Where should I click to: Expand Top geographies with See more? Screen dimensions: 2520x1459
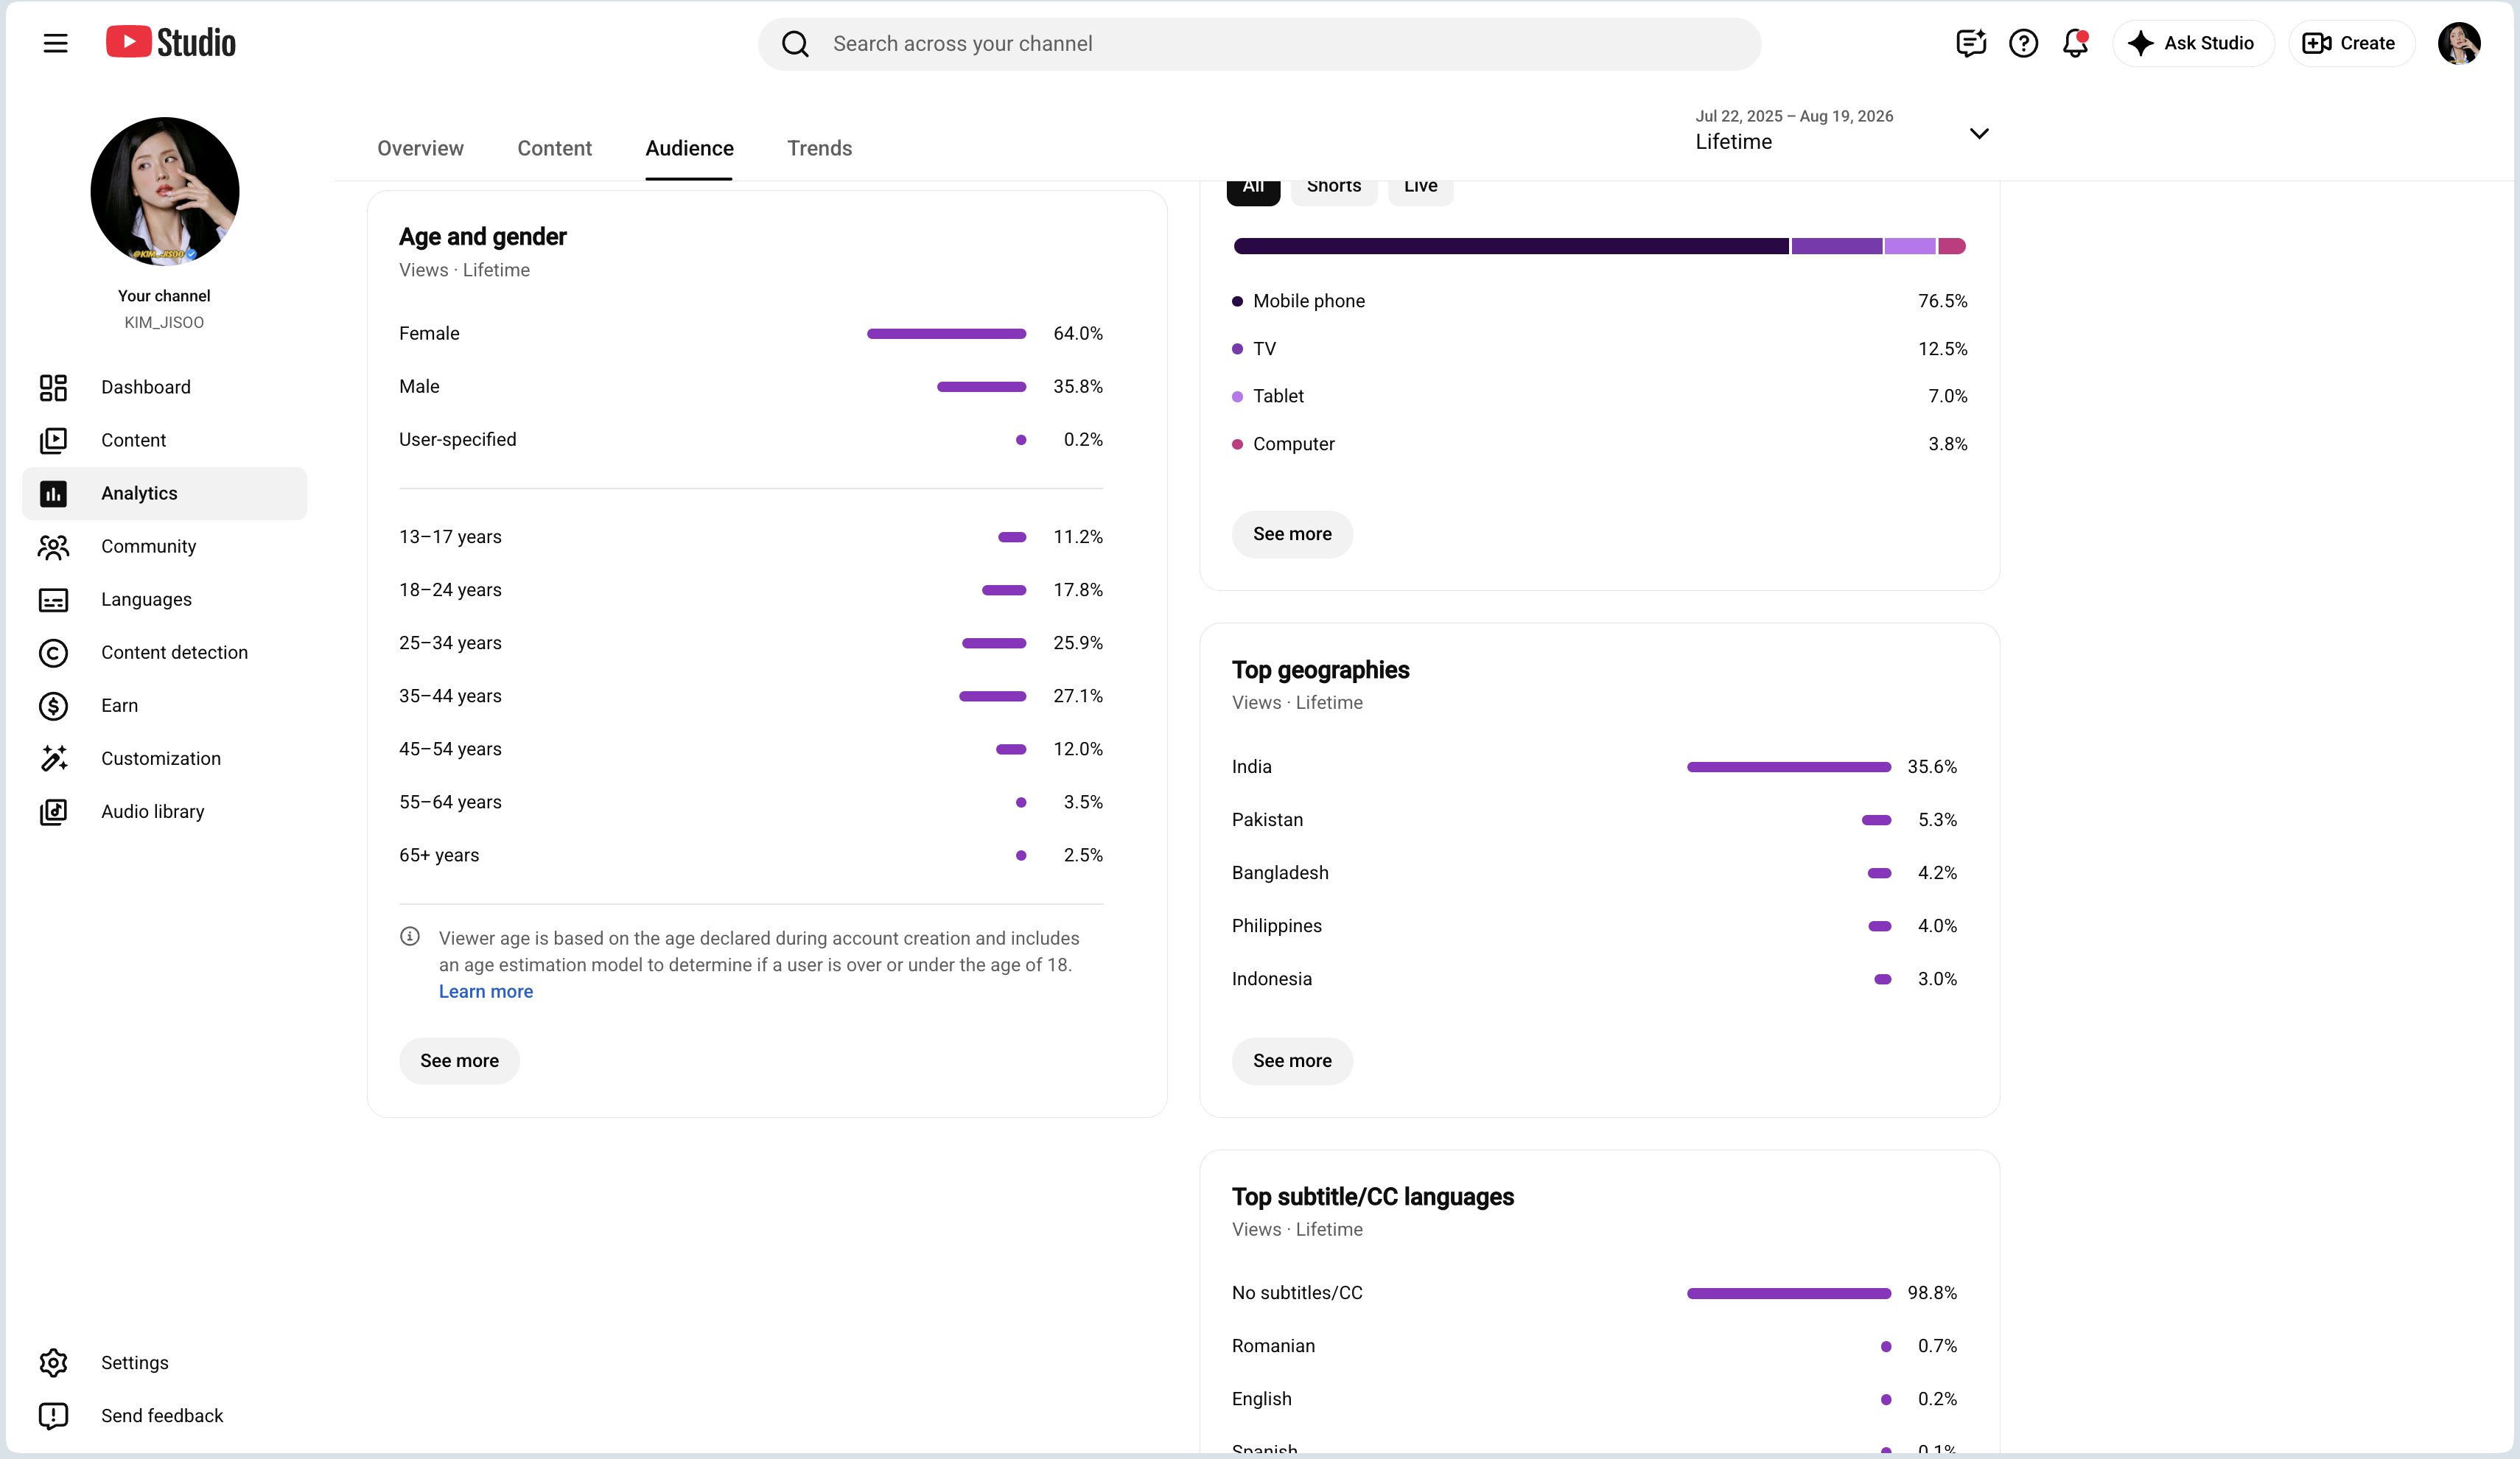[1292, 1060]
